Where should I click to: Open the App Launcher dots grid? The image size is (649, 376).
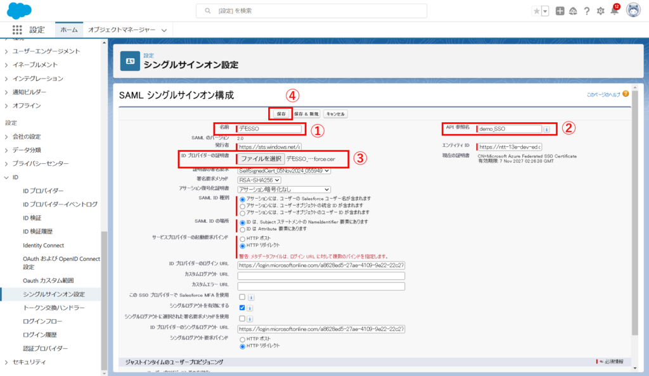(x=17, y=30)
